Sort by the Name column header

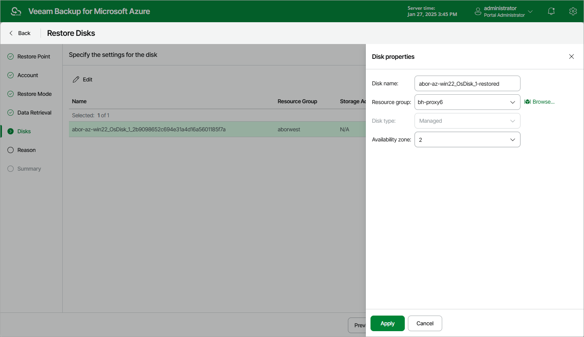[x=79, y=101]
